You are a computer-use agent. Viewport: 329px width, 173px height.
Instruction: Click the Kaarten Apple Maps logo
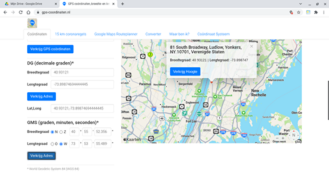coord(132,139)
